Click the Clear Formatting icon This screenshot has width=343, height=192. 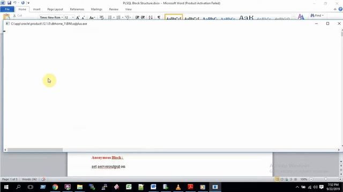pyautogui.click(x=101, y=18)
